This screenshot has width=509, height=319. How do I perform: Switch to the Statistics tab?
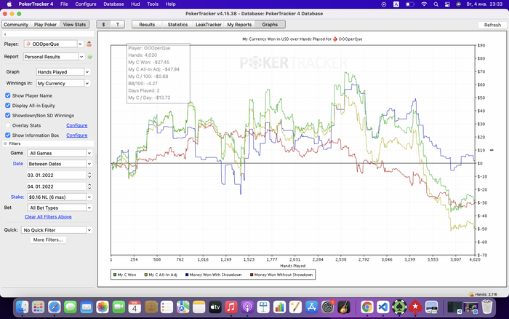click(177, 24)
